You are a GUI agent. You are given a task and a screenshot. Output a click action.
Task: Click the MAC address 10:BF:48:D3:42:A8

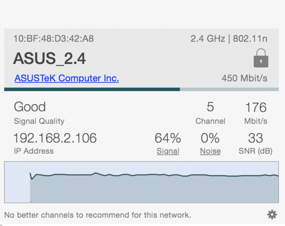(53, 38)
